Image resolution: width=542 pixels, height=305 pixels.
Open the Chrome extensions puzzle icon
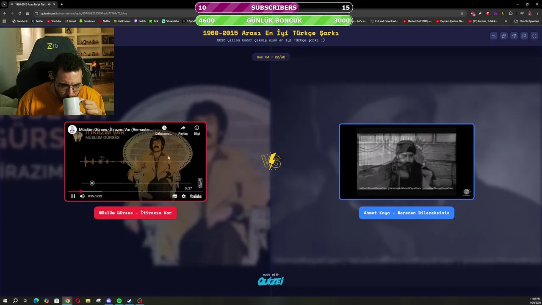tap(511, 13)
